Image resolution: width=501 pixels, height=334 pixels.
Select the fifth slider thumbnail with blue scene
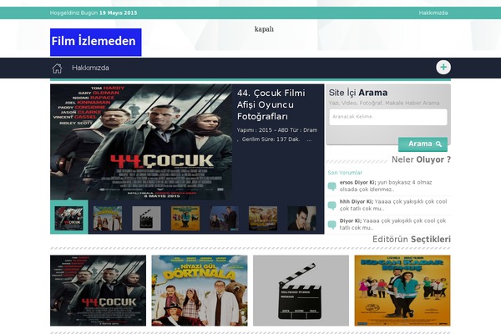click(224, 218)
